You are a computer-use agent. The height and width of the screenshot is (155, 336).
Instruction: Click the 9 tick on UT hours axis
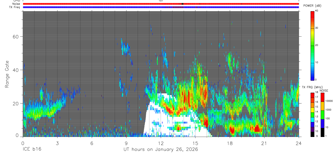(126, 143)
